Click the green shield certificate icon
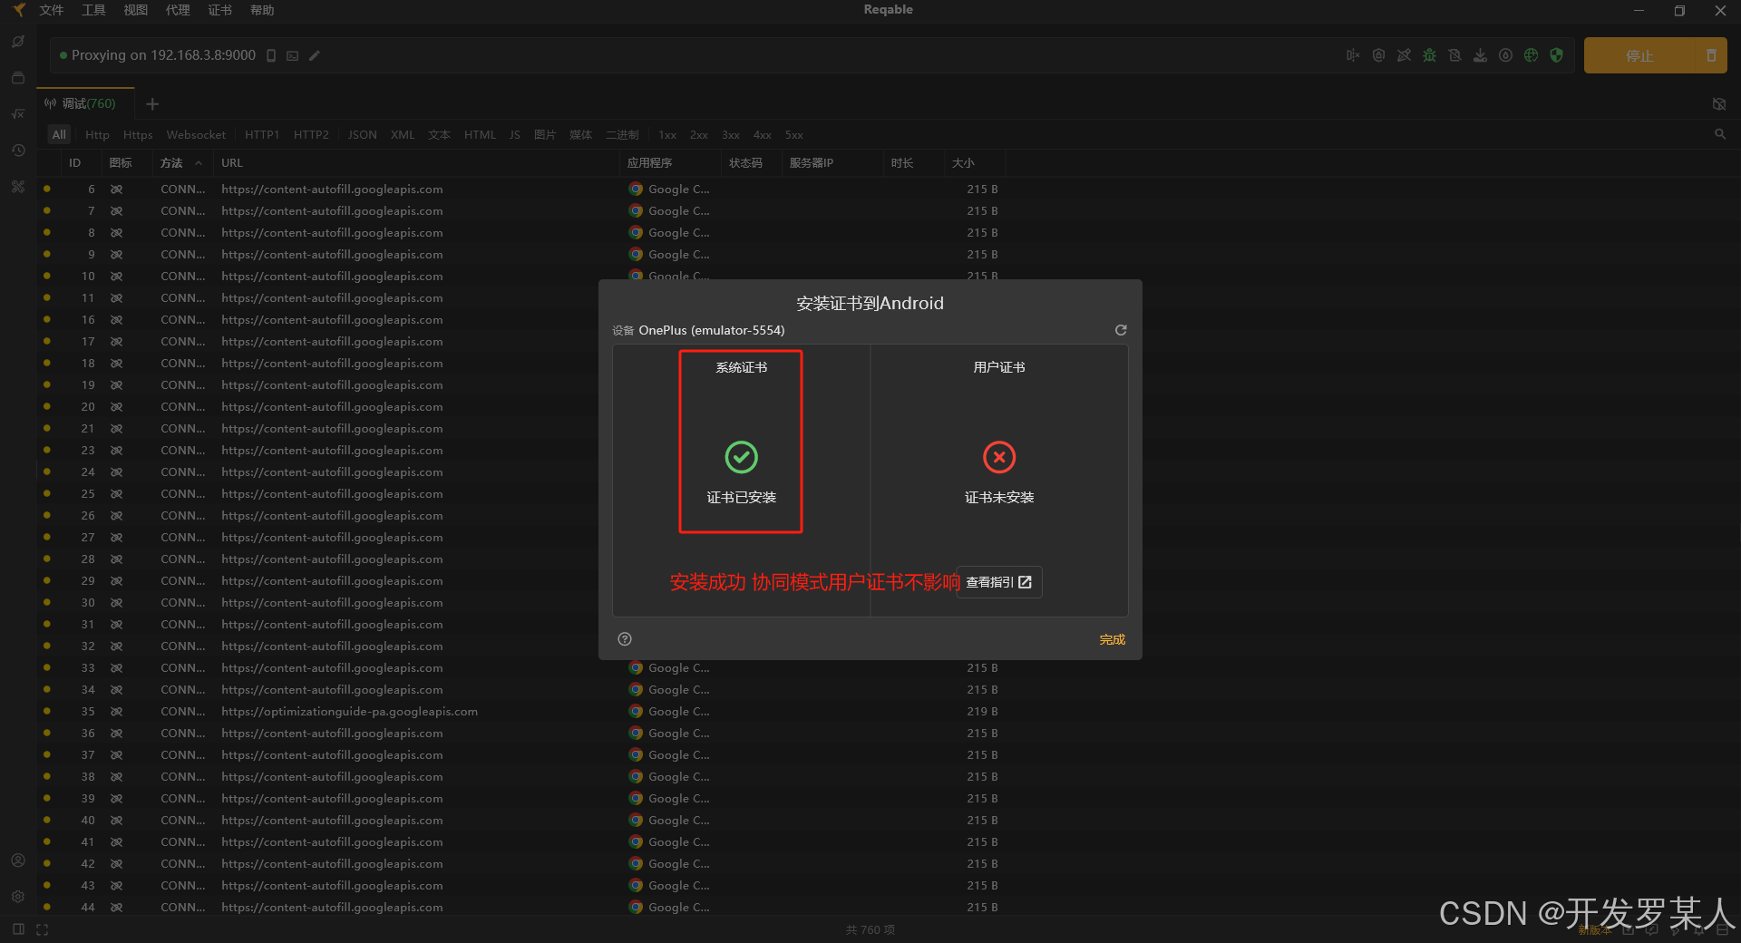The image size is (1741, 943). coord(1557,55)
